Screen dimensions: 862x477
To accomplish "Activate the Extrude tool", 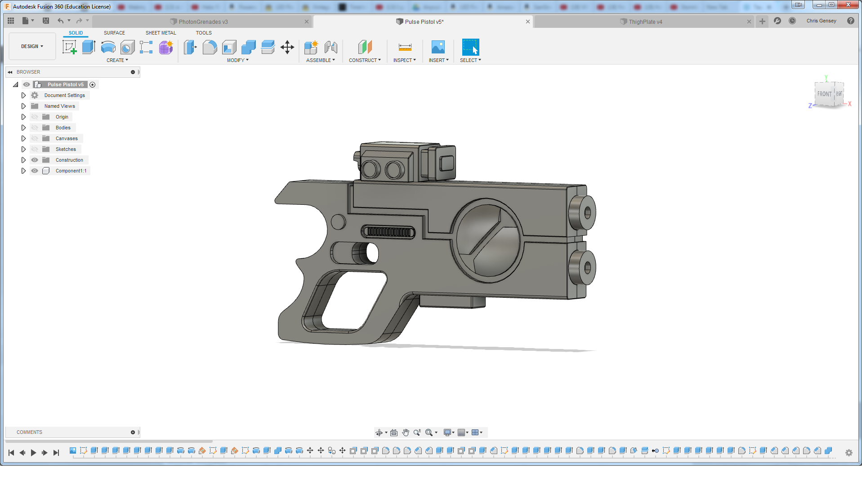I will (x=88, y=47).
